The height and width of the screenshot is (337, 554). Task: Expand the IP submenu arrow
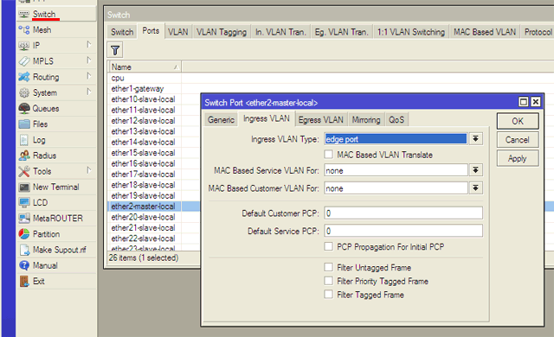coord(88,45)
